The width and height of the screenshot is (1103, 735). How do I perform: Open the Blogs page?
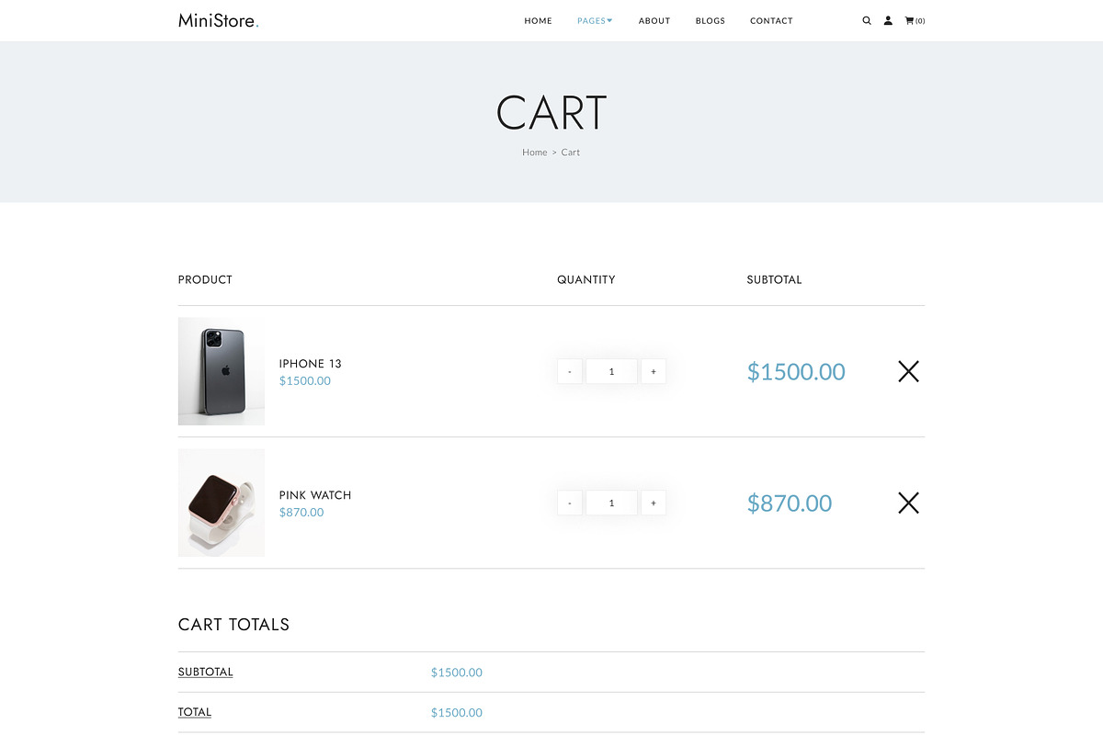click(x=711, y=20)
